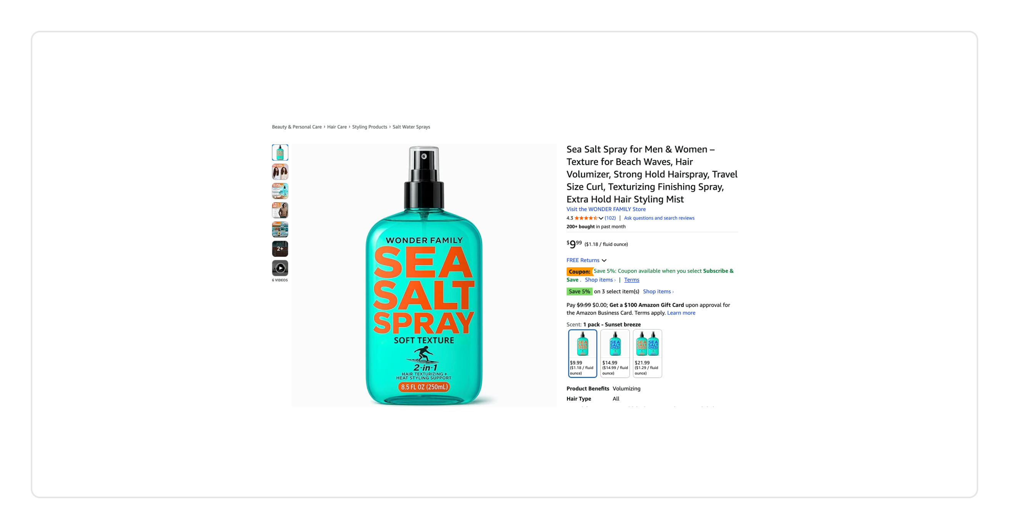Open Beauty & Personal Care breadcrumb
The height and width of the screenshot is (529, 1009).
click(296, 127)
